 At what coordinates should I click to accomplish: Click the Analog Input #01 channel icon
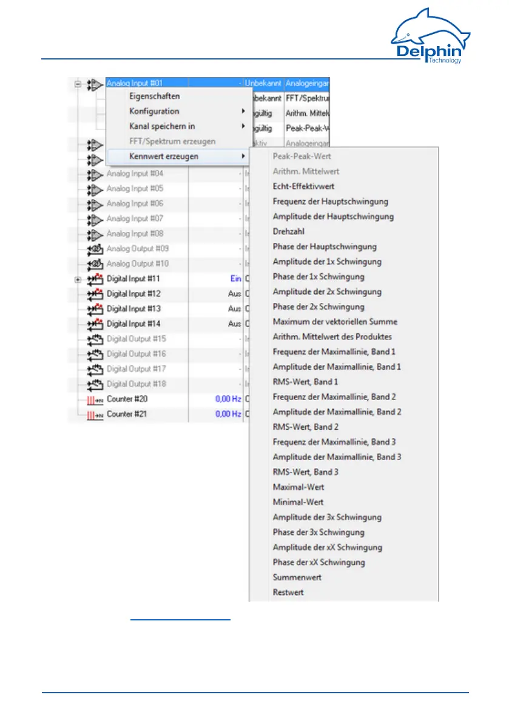pyautogui.click(x=95, y=85)
